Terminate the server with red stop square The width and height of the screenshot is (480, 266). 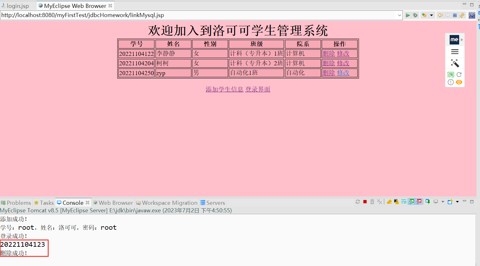pos(365,202)
